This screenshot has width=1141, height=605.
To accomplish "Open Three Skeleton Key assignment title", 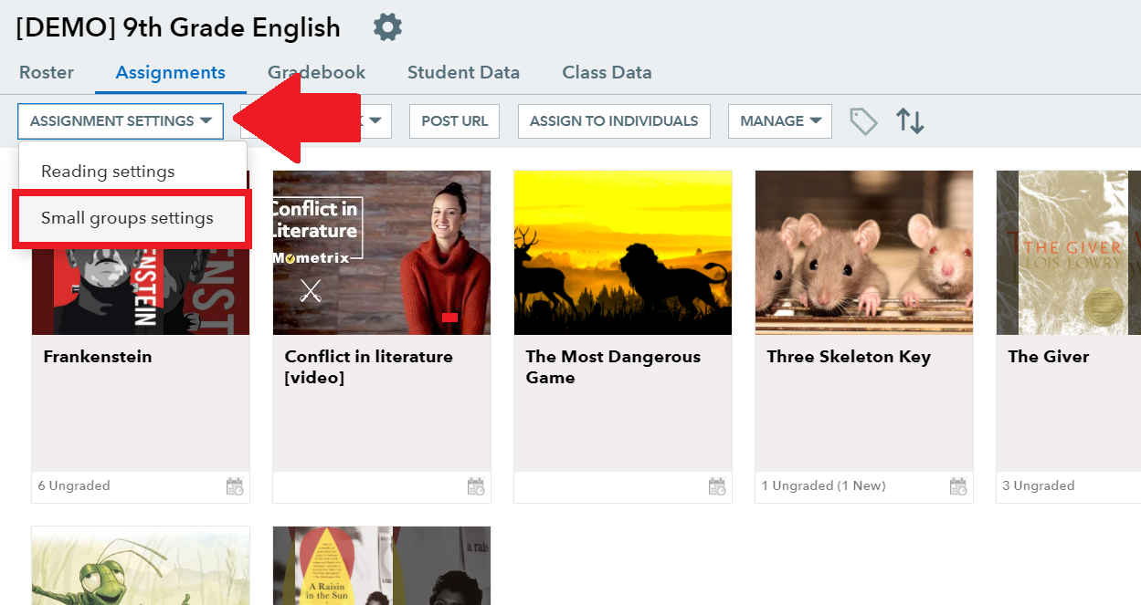I will coord(849,357).
